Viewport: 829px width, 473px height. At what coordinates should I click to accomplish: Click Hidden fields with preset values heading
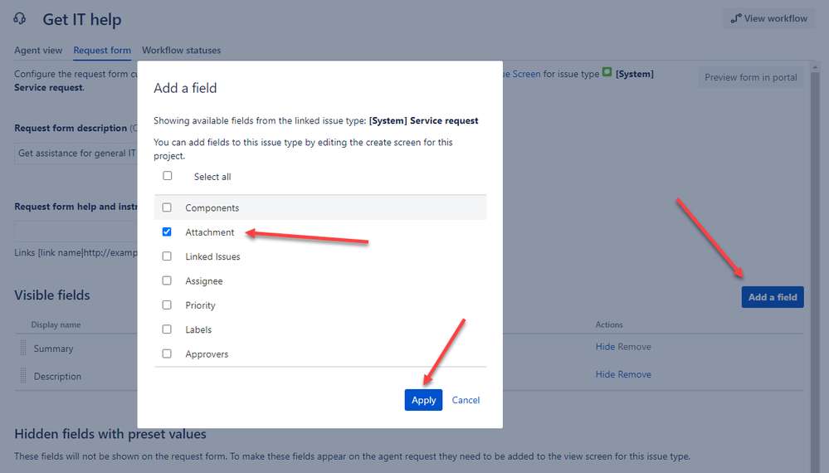click(x=110, y=434)
